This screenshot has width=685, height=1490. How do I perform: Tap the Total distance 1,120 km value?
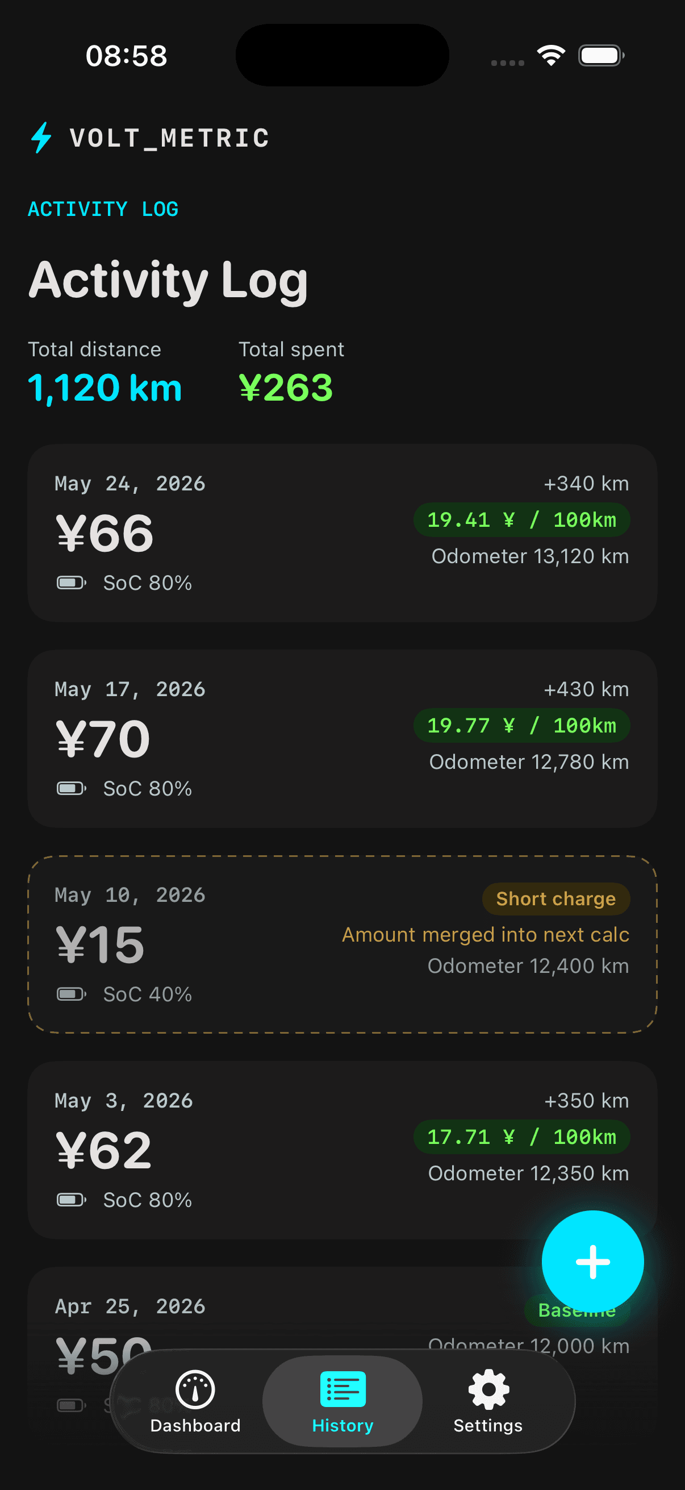105,388
